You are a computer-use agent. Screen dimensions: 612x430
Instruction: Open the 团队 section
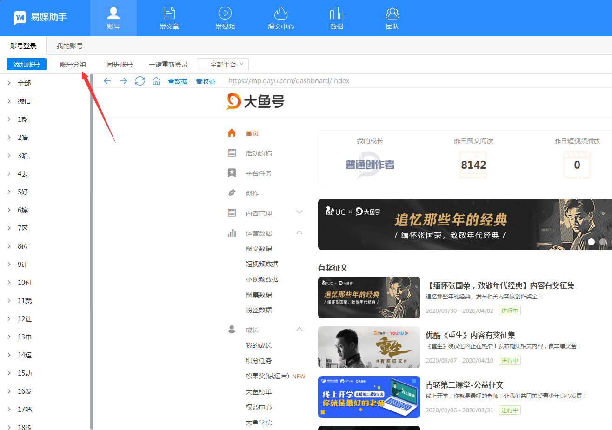[x=392, y=18]
